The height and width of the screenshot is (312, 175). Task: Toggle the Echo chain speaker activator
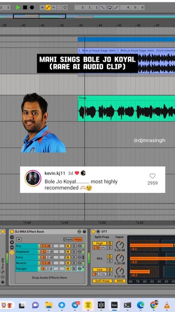click(68, 257)
